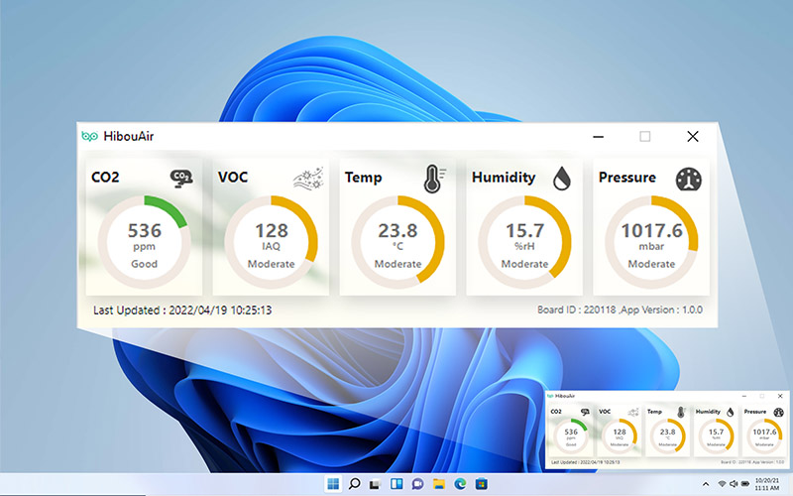Screen dimensions: 793x496
Task: Click 'Board ID : 220118' text in enlarged window
Action: [x=577, y=310]
